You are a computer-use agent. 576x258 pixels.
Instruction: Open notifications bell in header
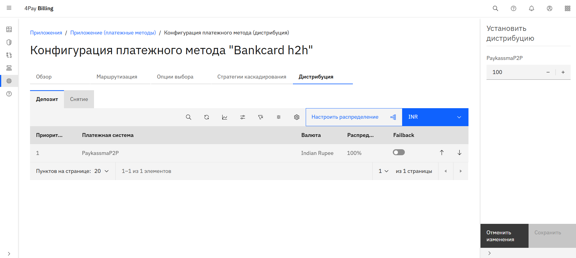click(532, 8)
